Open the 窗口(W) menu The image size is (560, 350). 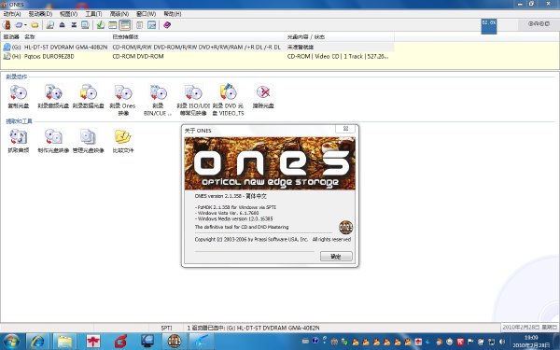(147, 14)
